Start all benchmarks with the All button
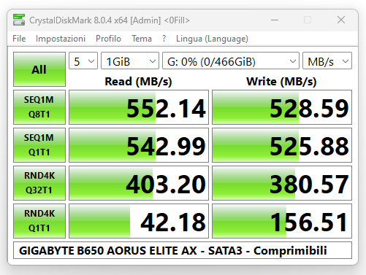This screenshot has height=275, width=366. (x=39, y=69)
